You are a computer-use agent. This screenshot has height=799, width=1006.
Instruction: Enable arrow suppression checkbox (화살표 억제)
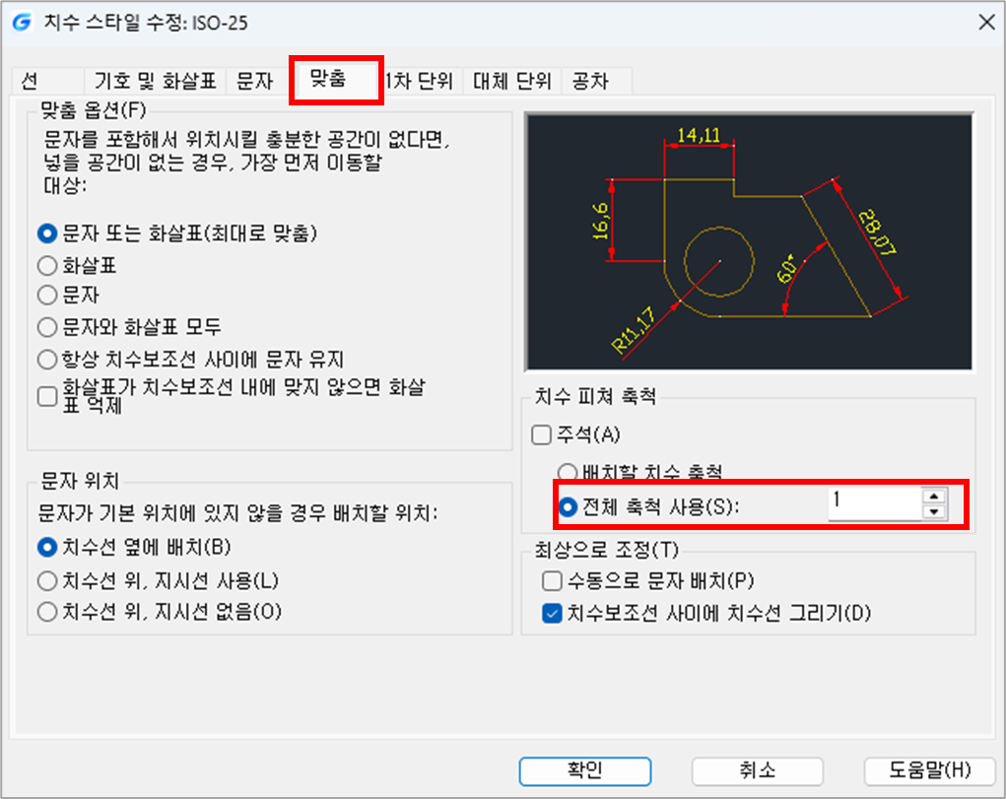coord(47,397)
